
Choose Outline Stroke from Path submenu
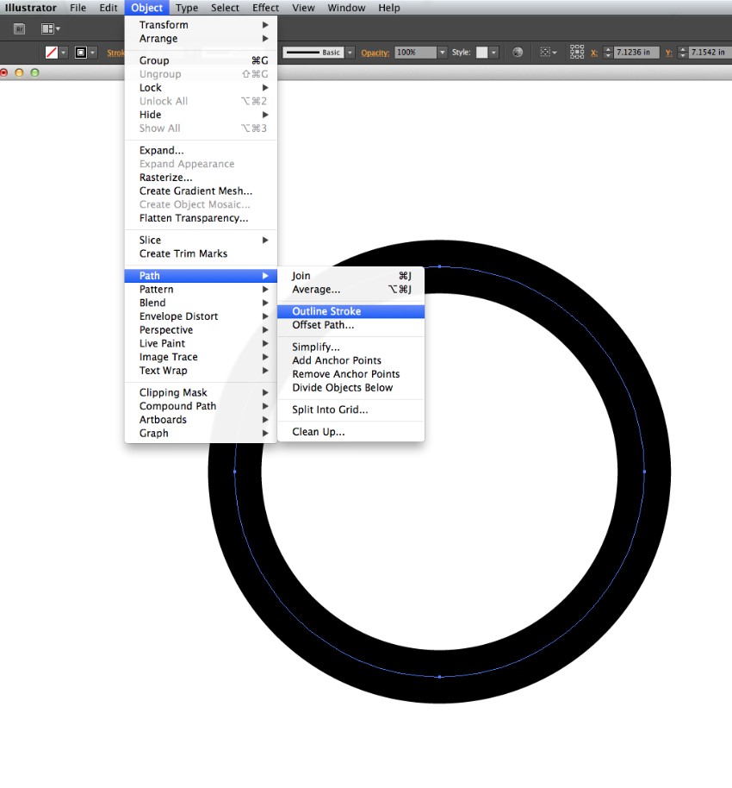coord(350,311)
